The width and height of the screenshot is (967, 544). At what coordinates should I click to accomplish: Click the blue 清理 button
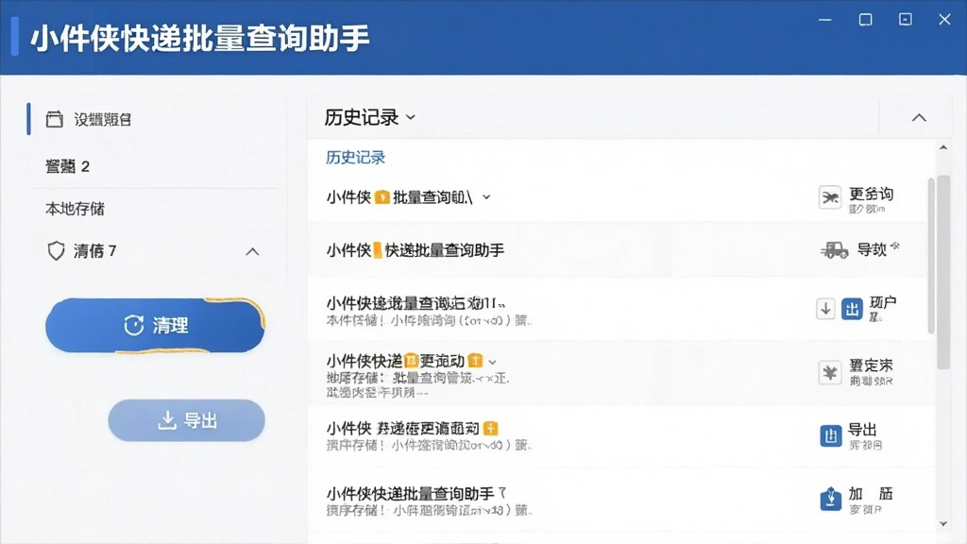coord(155,325)
